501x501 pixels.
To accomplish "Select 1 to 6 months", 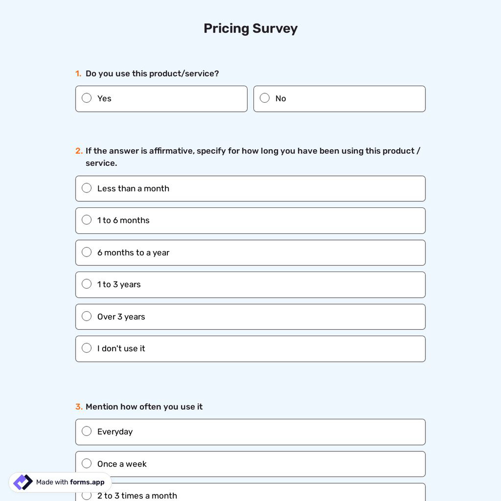I will (x=86, y=220).
